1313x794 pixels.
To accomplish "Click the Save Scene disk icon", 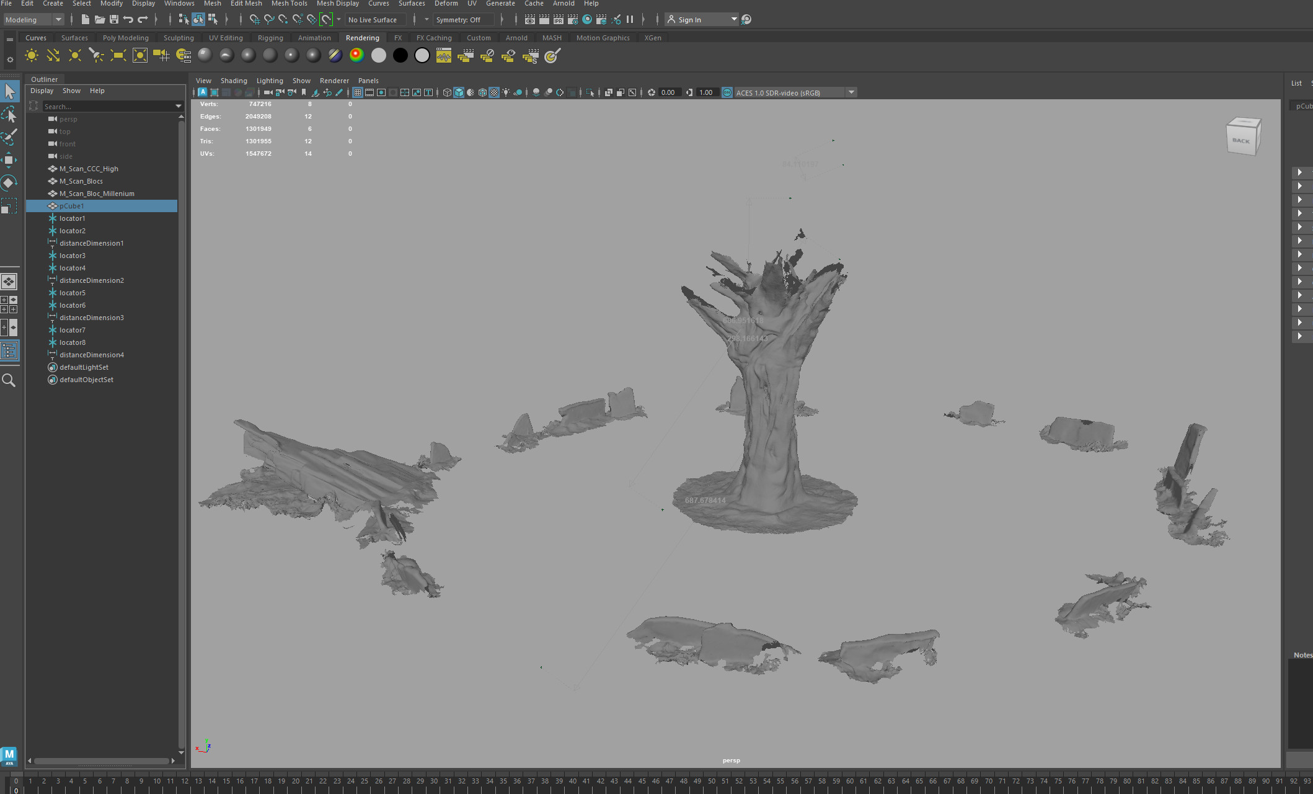I will tap(114, 20).
